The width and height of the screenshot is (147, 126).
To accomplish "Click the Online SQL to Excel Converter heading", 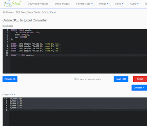I will (x=25, y=20).
